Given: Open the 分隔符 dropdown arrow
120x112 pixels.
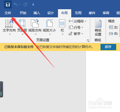Looking at the screenshot, I should tap(85, 21).
